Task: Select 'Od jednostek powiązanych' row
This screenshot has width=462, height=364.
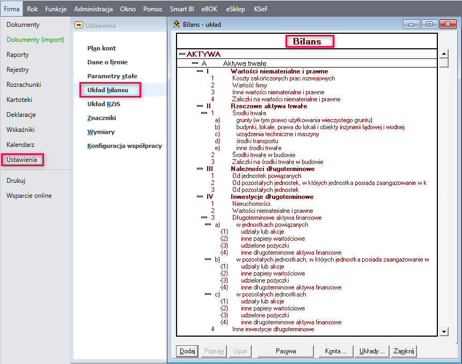Action: 267,176
